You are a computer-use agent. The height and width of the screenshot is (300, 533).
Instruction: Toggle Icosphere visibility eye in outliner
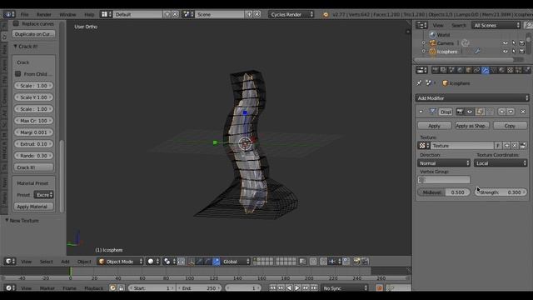tap(506, 52)
